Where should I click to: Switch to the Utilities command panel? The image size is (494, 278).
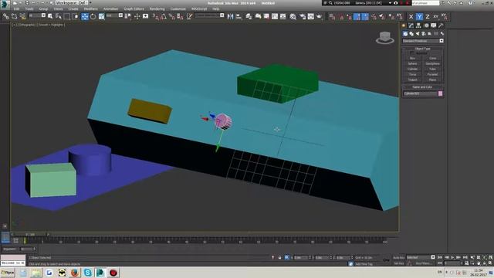(441, 25)
